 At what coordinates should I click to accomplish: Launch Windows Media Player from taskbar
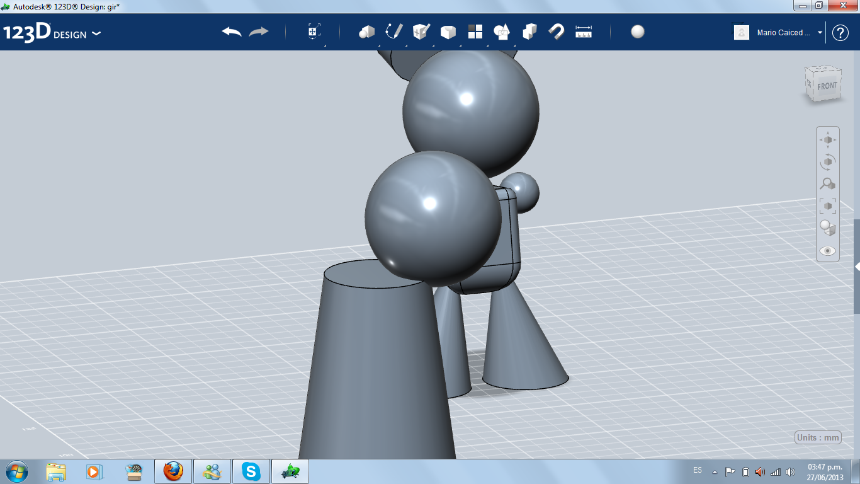point(94,471)
